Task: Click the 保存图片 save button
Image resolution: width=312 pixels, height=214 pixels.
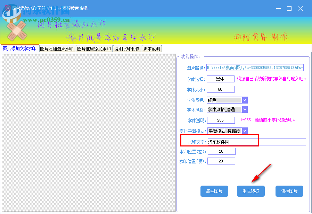Action: (289, 191)
